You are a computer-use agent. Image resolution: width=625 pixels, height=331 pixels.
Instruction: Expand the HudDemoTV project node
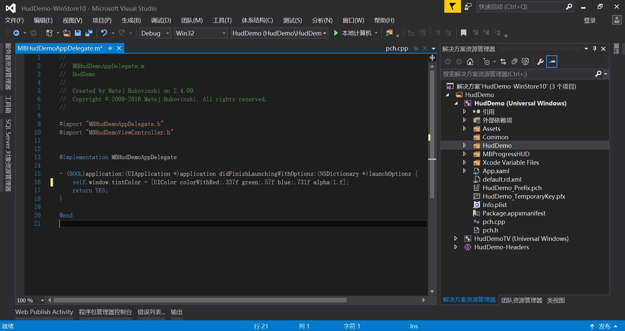click(x=456, y=239)
